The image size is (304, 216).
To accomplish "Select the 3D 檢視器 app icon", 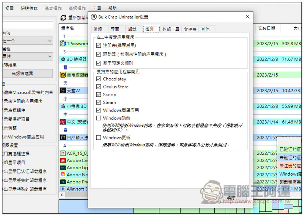I will pyautogui.click(x=63, y=59).
